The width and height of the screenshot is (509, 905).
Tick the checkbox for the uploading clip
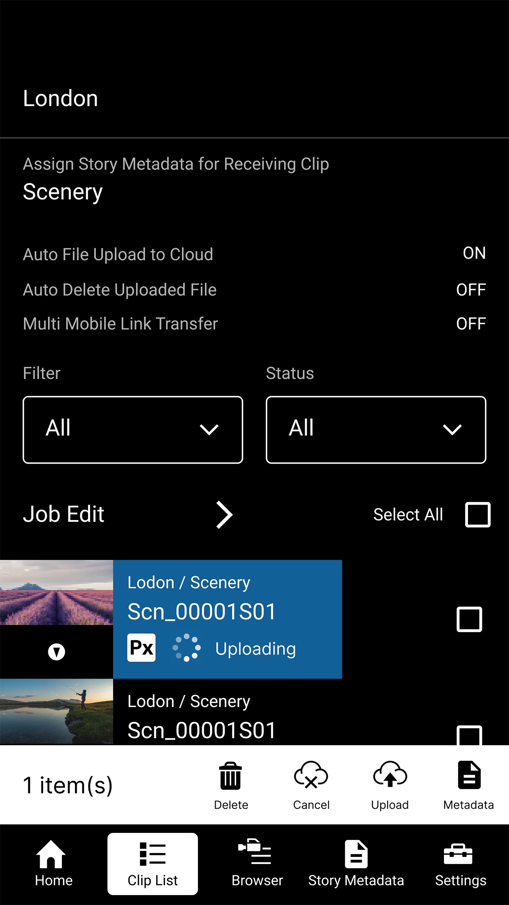coord(469,619)
